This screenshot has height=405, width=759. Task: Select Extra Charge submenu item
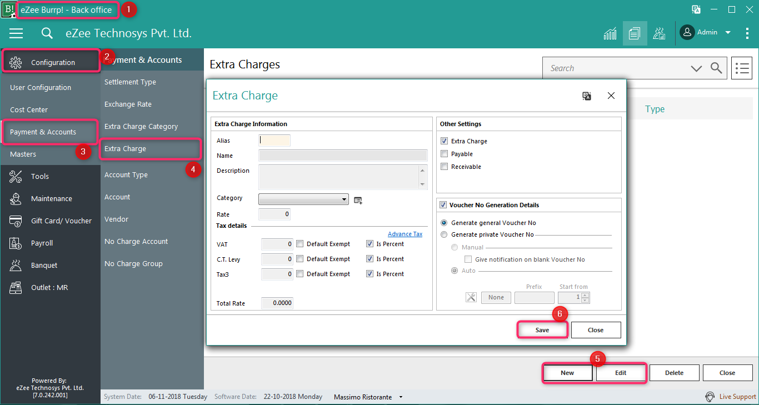[x=125, y=149]
